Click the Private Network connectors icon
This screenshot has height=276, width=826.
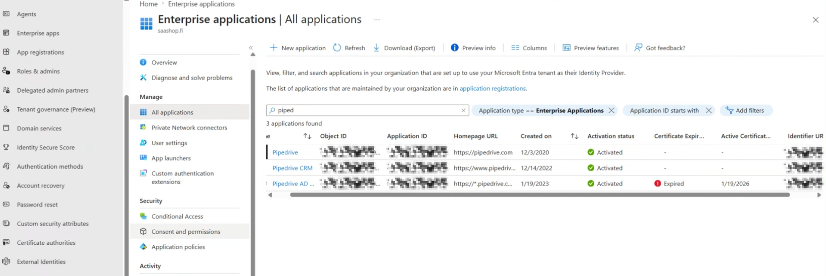pos(143,127)
